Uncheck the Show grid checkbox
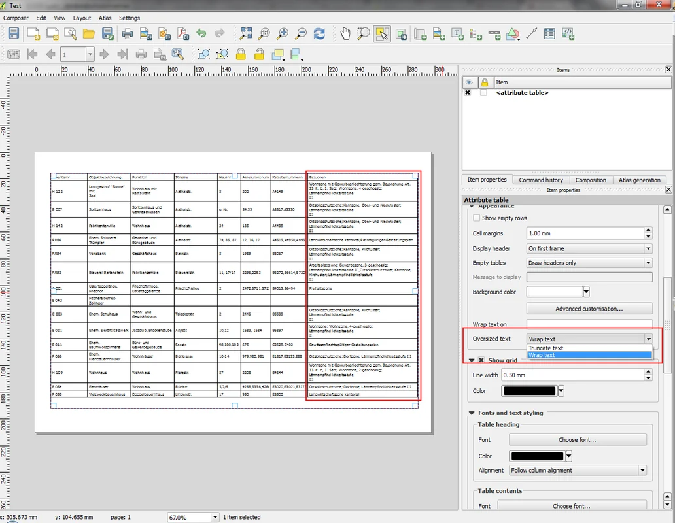Viewport: 675px width, 523px height. (481, 360)
